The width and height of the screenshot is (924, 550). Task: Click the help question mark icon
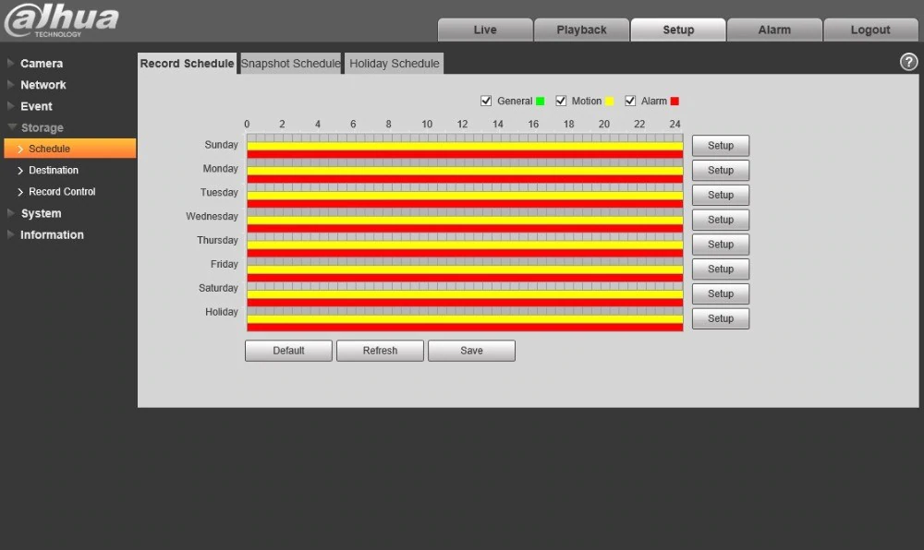[x=908, y=63]
